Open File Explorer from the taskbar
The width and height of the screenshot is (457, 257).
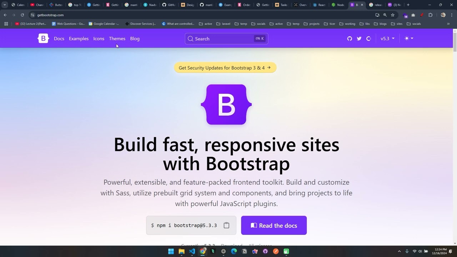[x=181, y=251]
